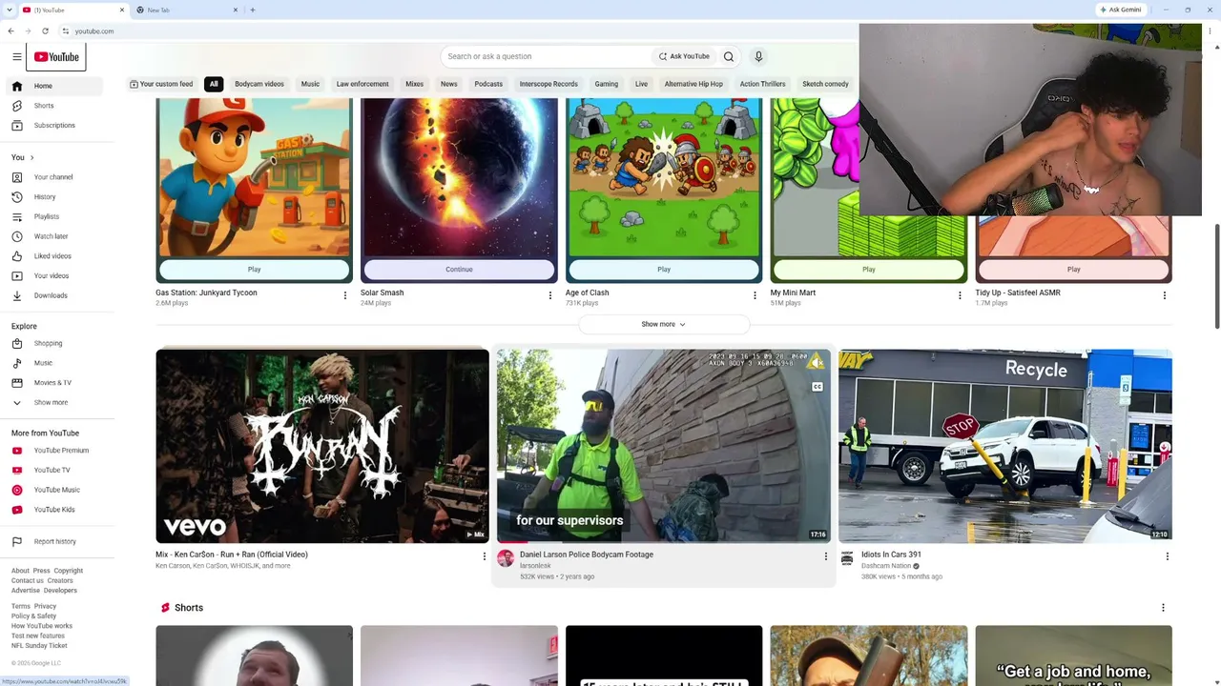Select the Bodycam videos chip
The image size is (1221, 686).
[x=259, y=84]
